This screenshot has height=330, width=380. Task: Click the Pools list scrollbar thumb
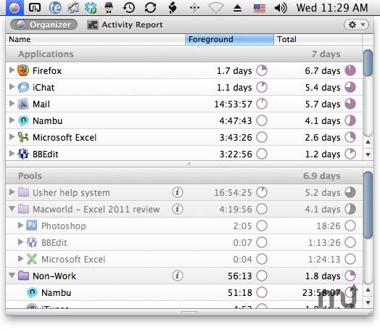(x=368, y=205)
